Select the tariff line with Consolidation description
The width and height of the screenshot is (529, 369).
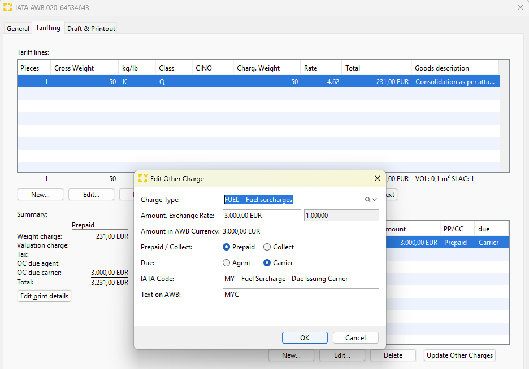tap(258, 81)
